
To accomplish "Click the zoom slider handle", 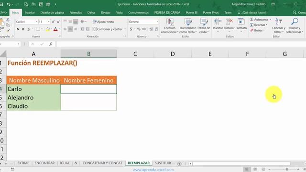I will click(287, 169).
